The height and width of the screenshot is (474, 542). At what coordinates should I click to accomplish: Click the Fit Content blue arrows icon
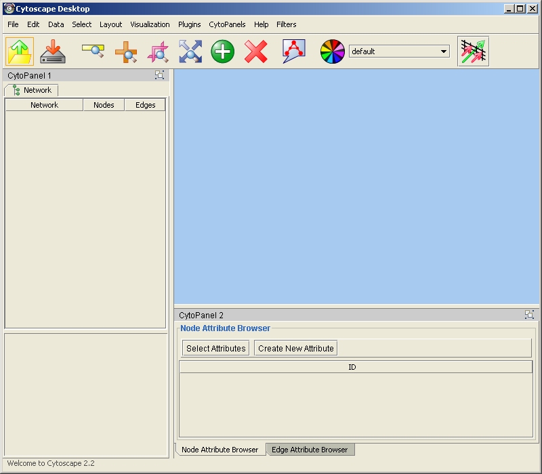click(190, 51)
